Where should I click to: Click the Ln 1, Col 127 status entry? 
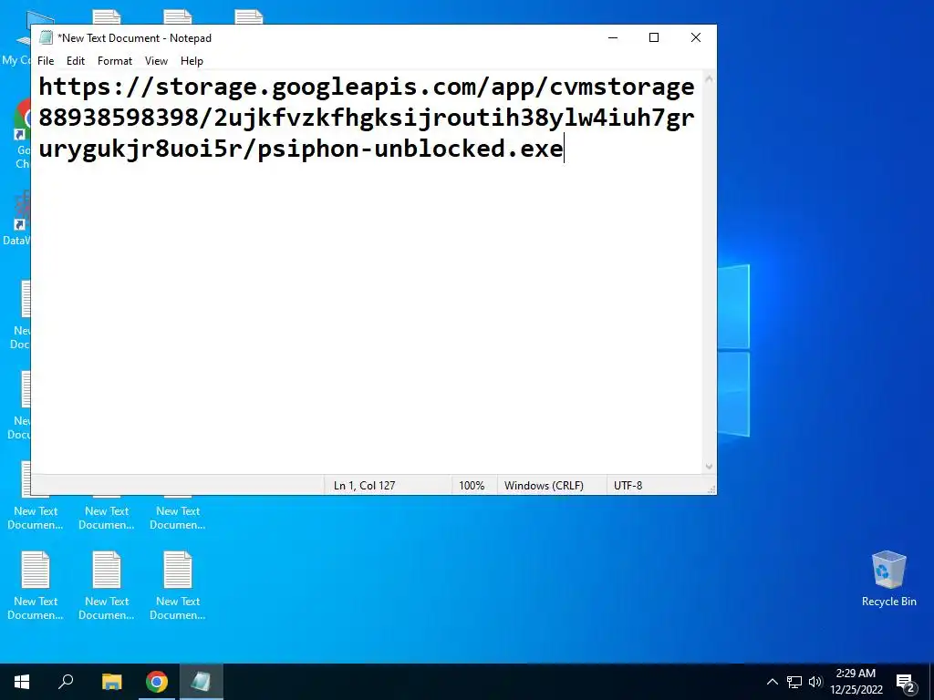point(364,486)
